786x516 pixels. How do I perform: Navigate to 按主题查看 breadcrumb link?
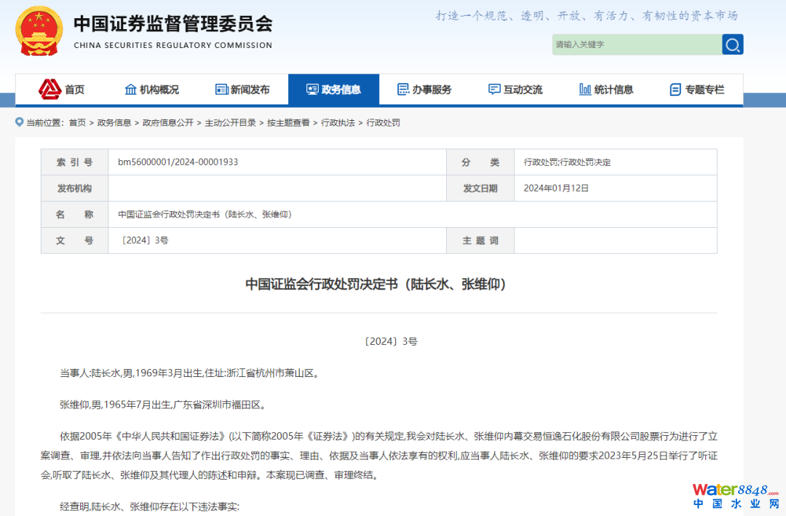click(x=288, y=123)
